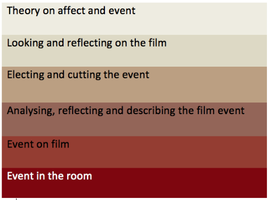Click the word 'affect' in top band
Screen dimensions: 269x200
point(72,11)
